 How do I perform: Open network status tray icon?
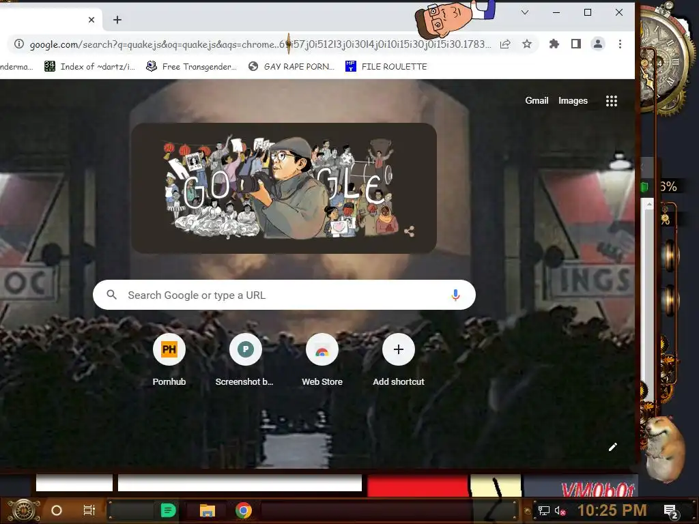544,510
